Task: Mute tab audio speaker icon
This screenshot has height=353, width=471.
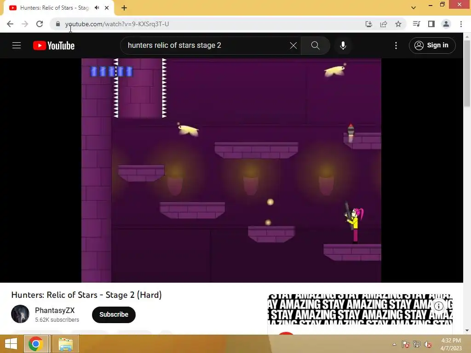Action: pyautogui.click(x=97, y=8)
